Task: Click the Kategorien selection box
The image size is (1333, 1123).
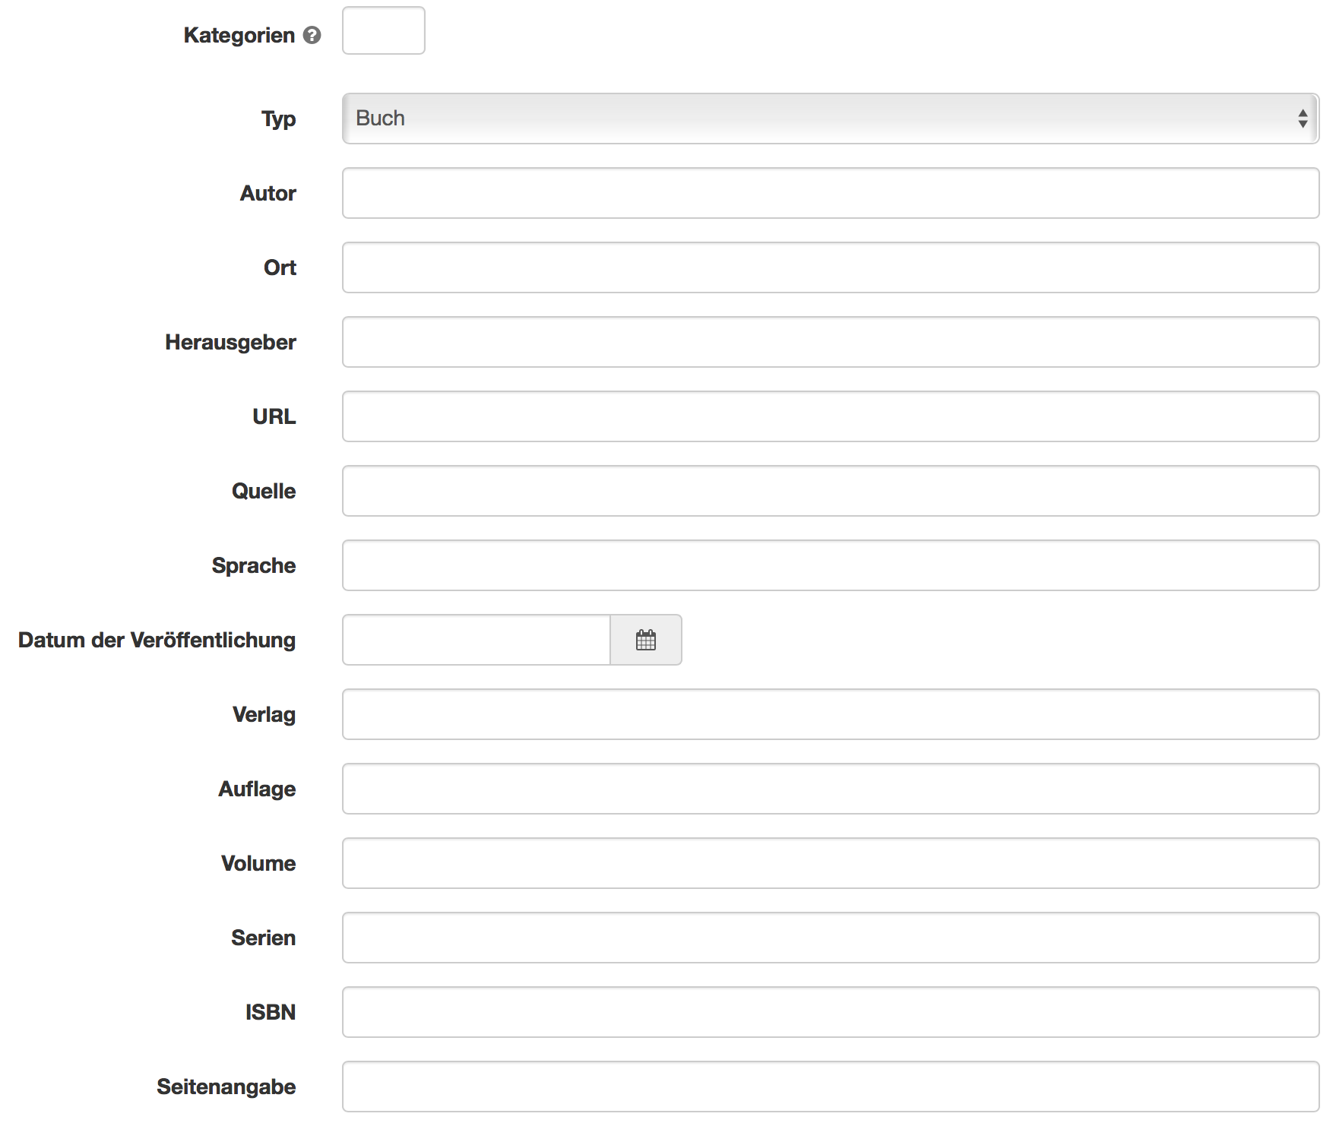Action: tap(383, 31)
